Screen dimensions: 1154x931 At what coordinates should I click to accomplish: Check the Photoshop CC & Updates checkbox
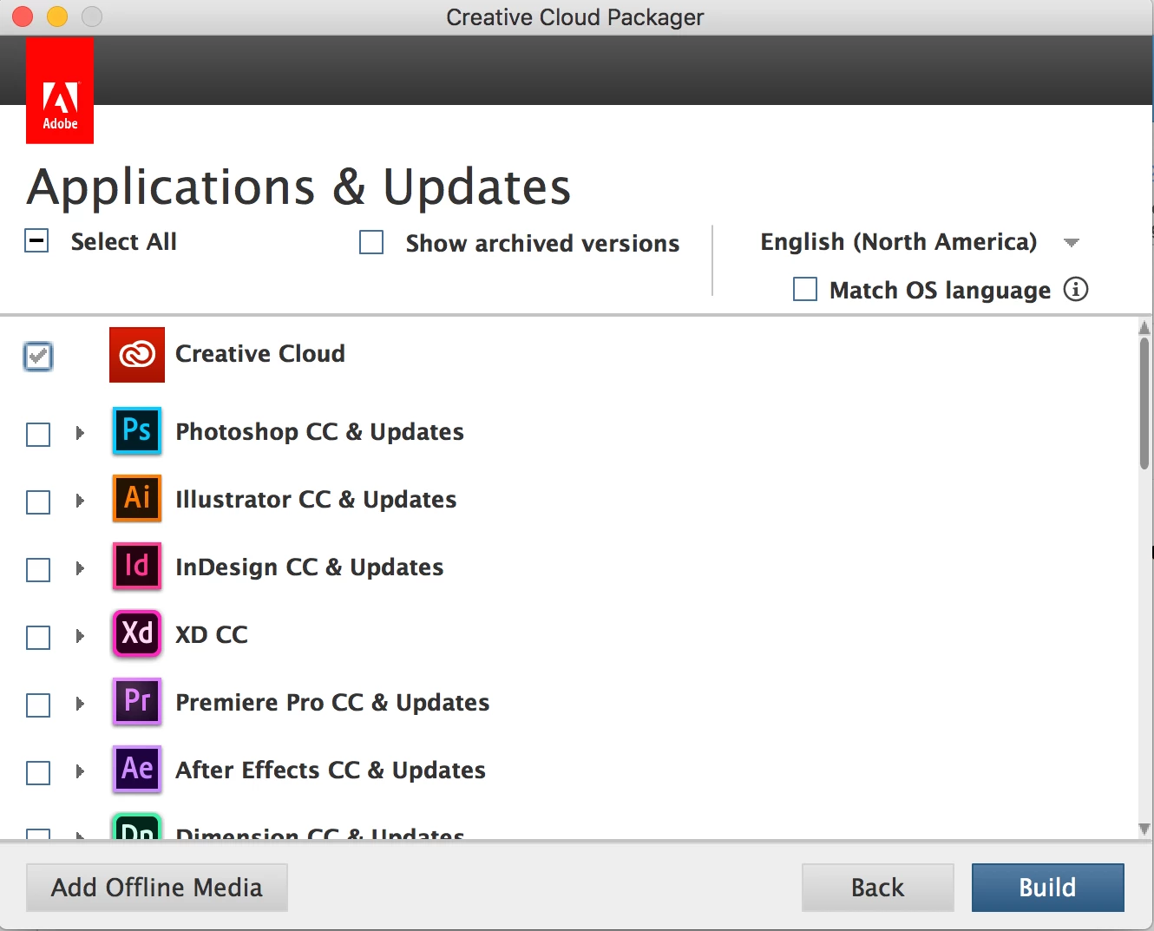pyautogui.click(x=38, y=434)
